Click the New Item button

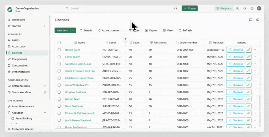pyautogui.click(x=62, y=31)
